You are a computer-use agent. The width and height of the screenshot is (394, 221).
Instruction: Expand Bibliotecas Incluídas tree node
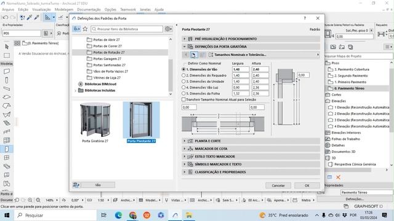[75, 90]
